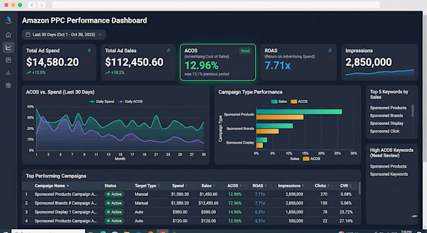Sort table by CVR column
The image size is (427, 233).
tap(345, 186)
